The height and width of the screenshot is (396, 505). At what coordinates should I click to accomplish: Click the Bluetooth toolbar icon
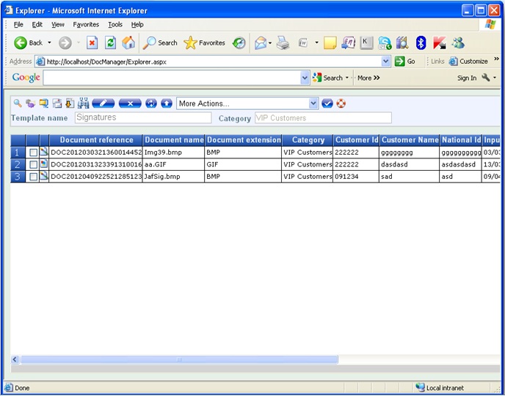tap(421, 43)
